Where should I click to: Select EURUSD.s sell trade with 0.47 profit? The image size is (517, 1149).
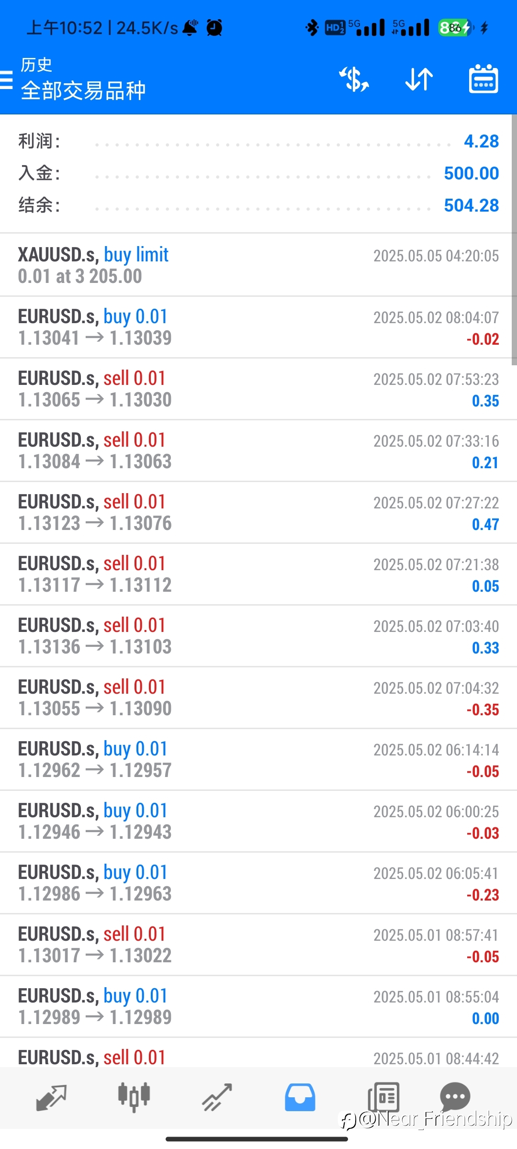tap(258, 513)
